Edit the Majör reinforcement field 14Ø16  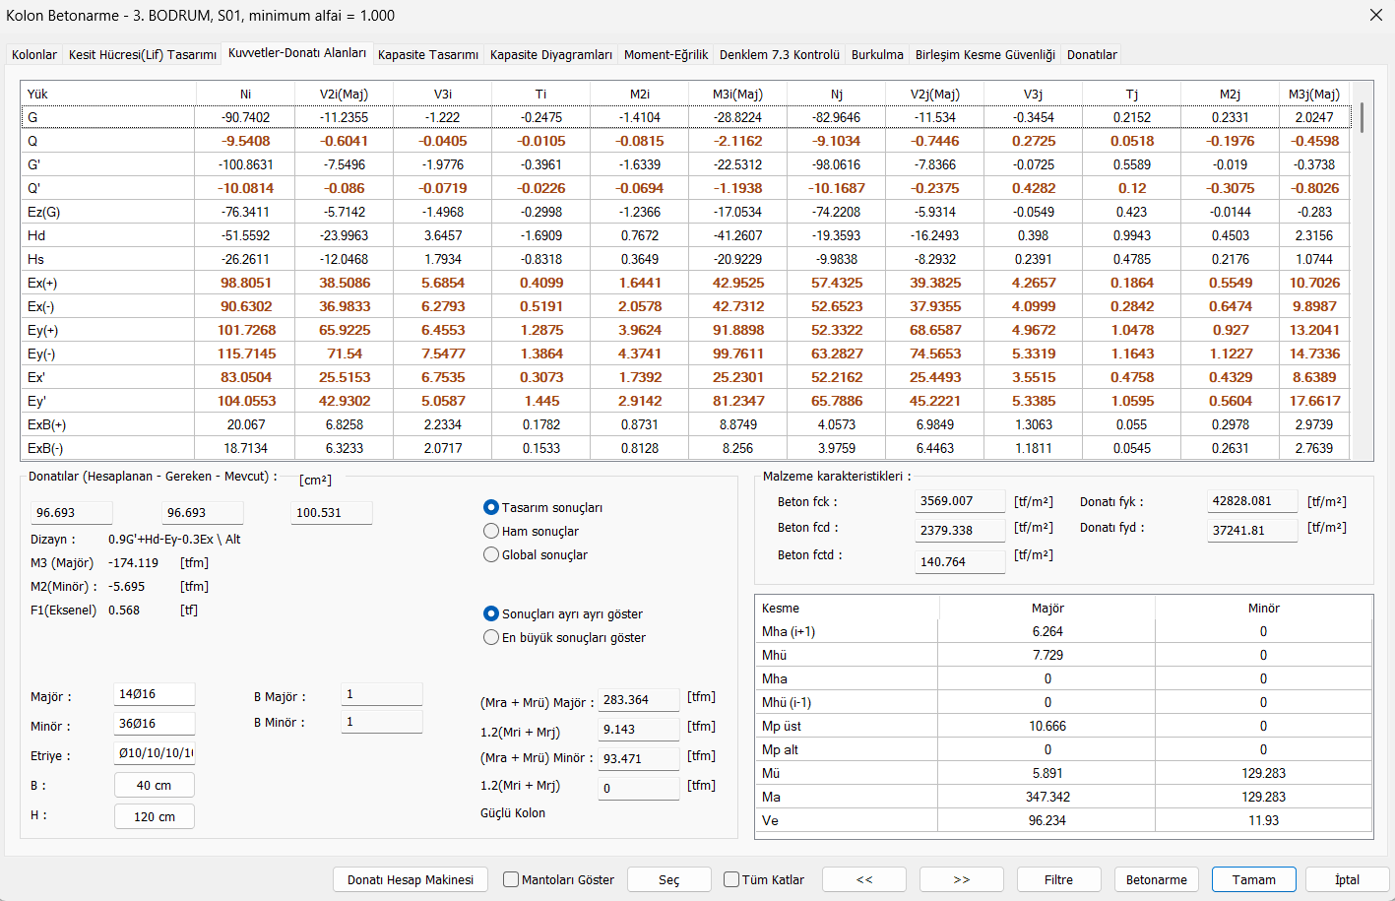155,694
